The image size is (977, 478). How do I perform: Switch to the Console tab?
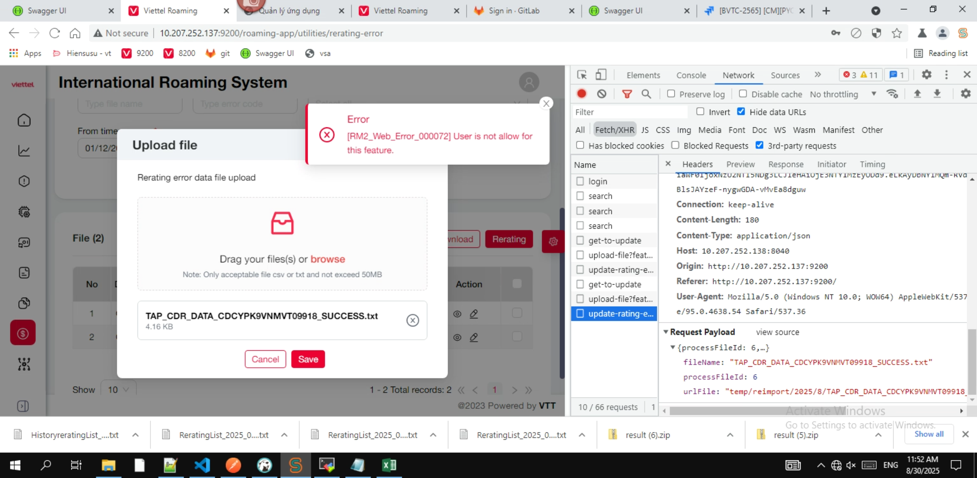pos(691,75)
